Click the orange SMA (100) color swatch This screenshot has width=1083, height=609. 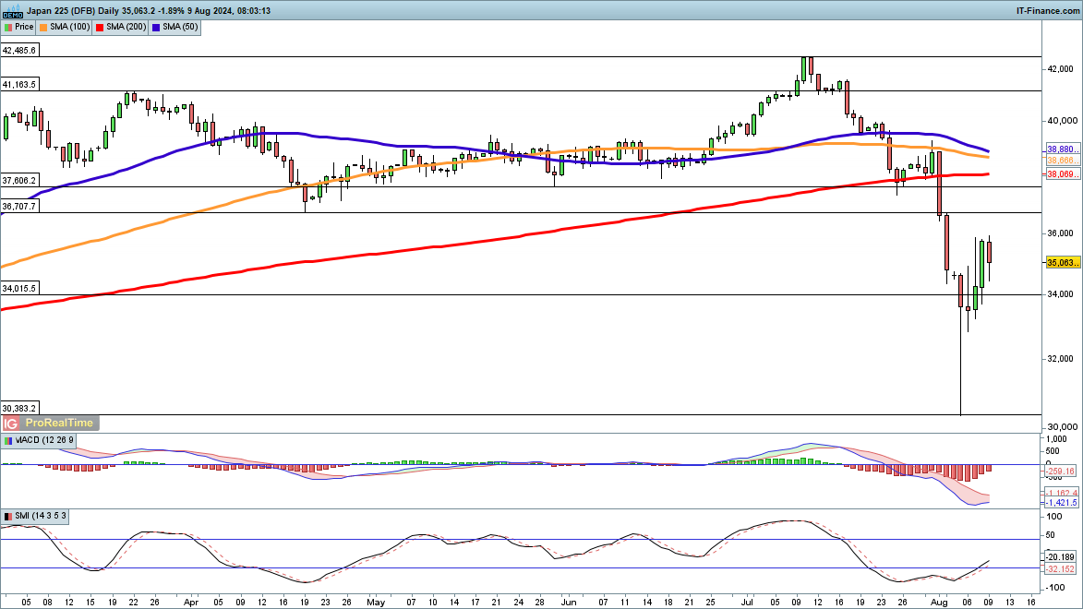point(44,28)
